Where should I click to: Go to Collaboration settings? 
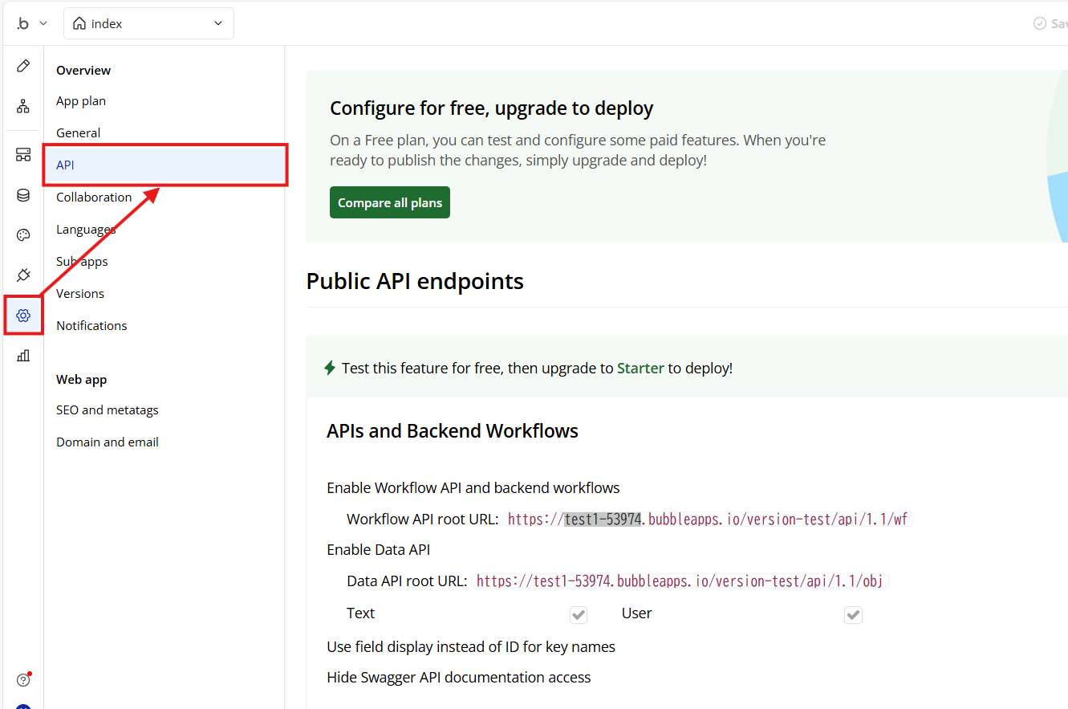(x=94, y=197)
